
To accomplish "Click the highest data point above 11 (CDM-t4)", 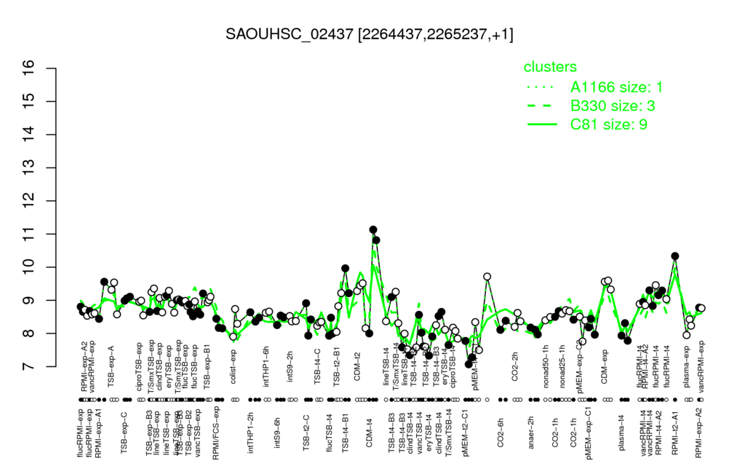I will pyautogui.click(x=373, y=229).
